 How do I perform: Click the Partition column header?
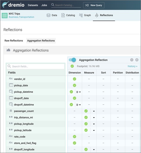[x=118, y=73]
